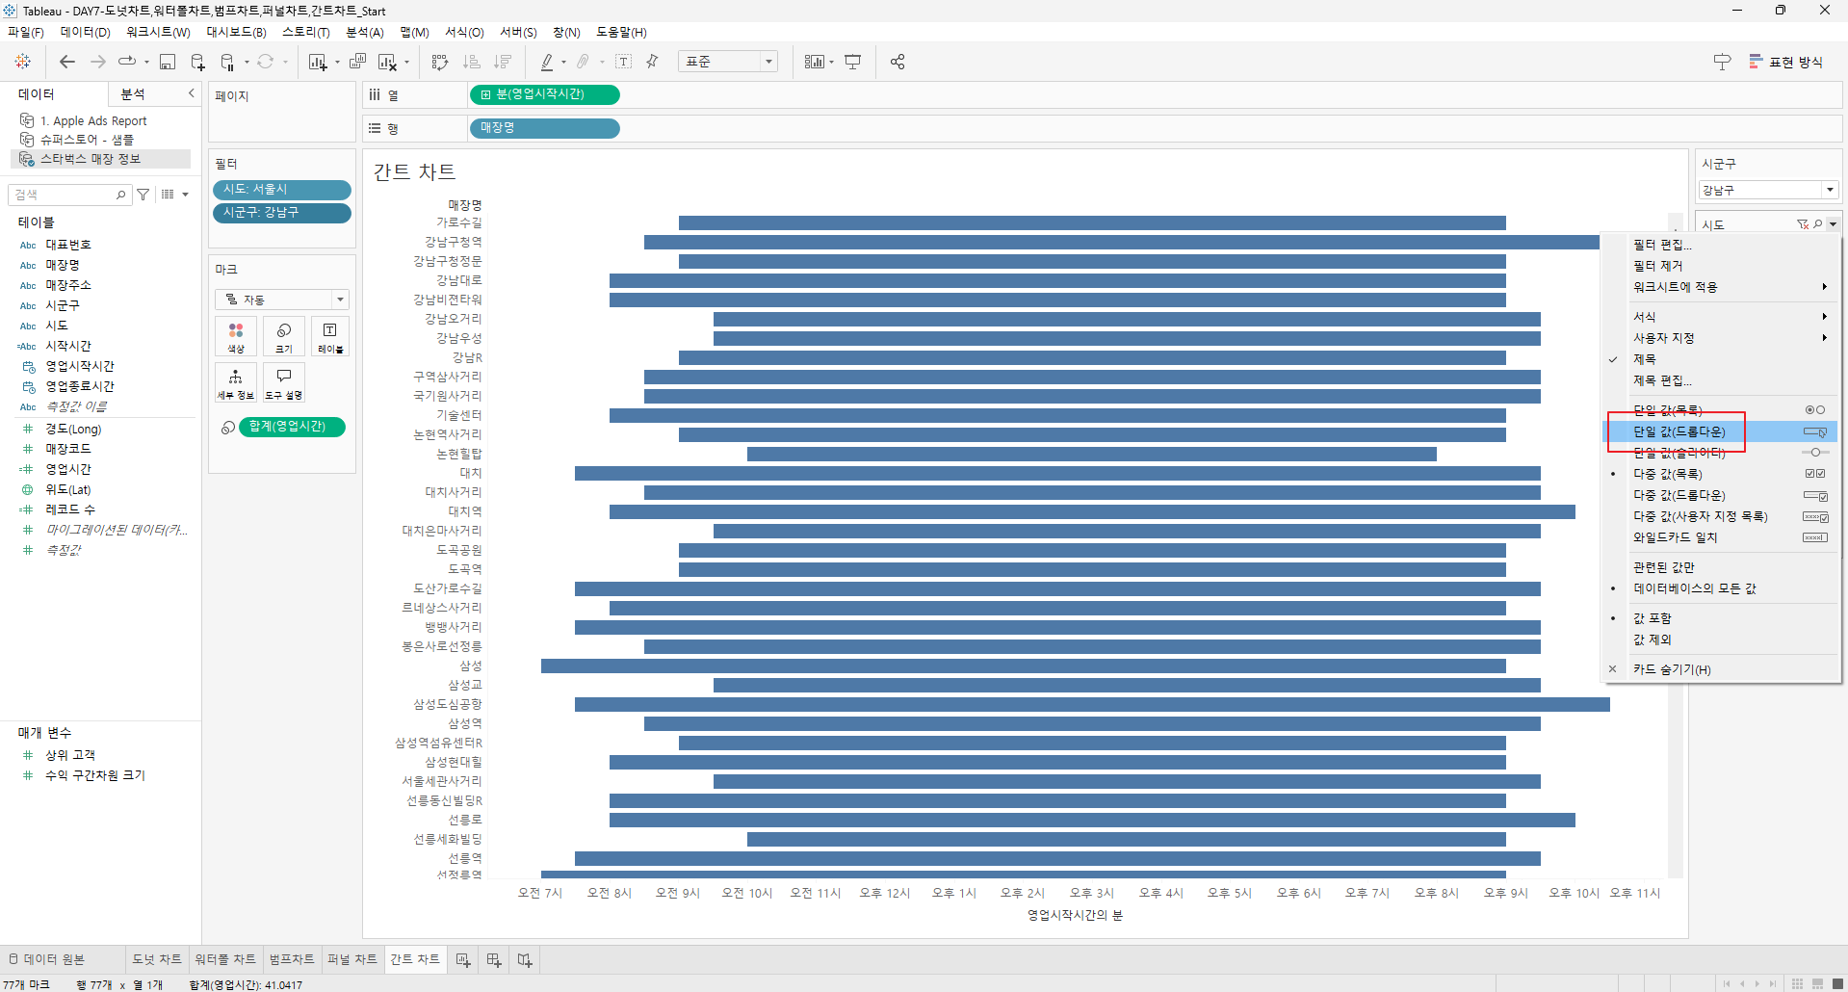The image size is (1848, 992).
Task: Switch to the 도넛 차트 sheet tab
Action: (x=157, y=959)
